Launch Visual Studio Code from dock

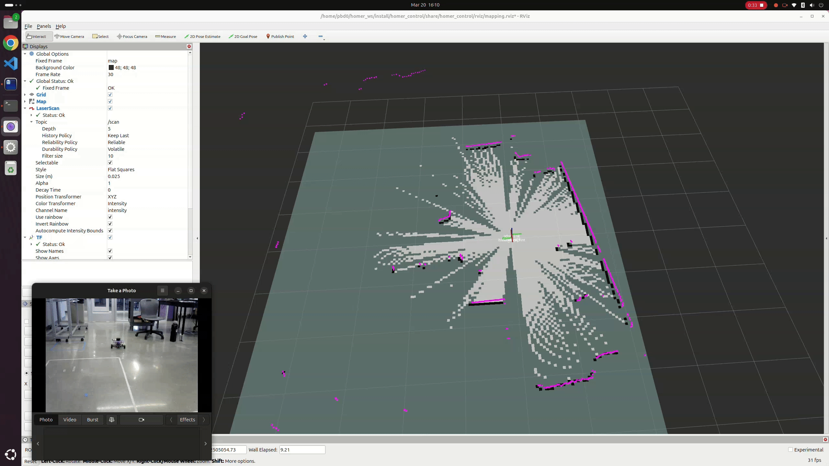(11, 63)
